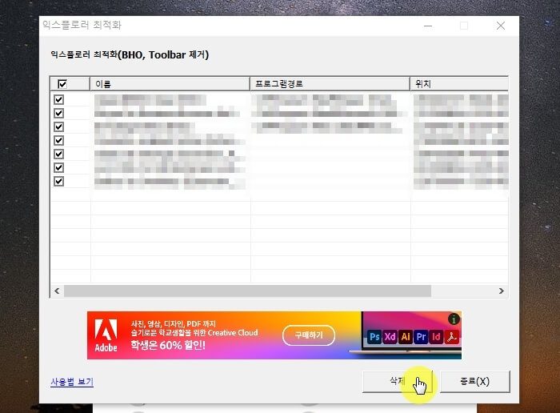Sort by the 이름 column header
This screenshot has height=413, width=560.
pyautogui.click(x=170, y=84)
